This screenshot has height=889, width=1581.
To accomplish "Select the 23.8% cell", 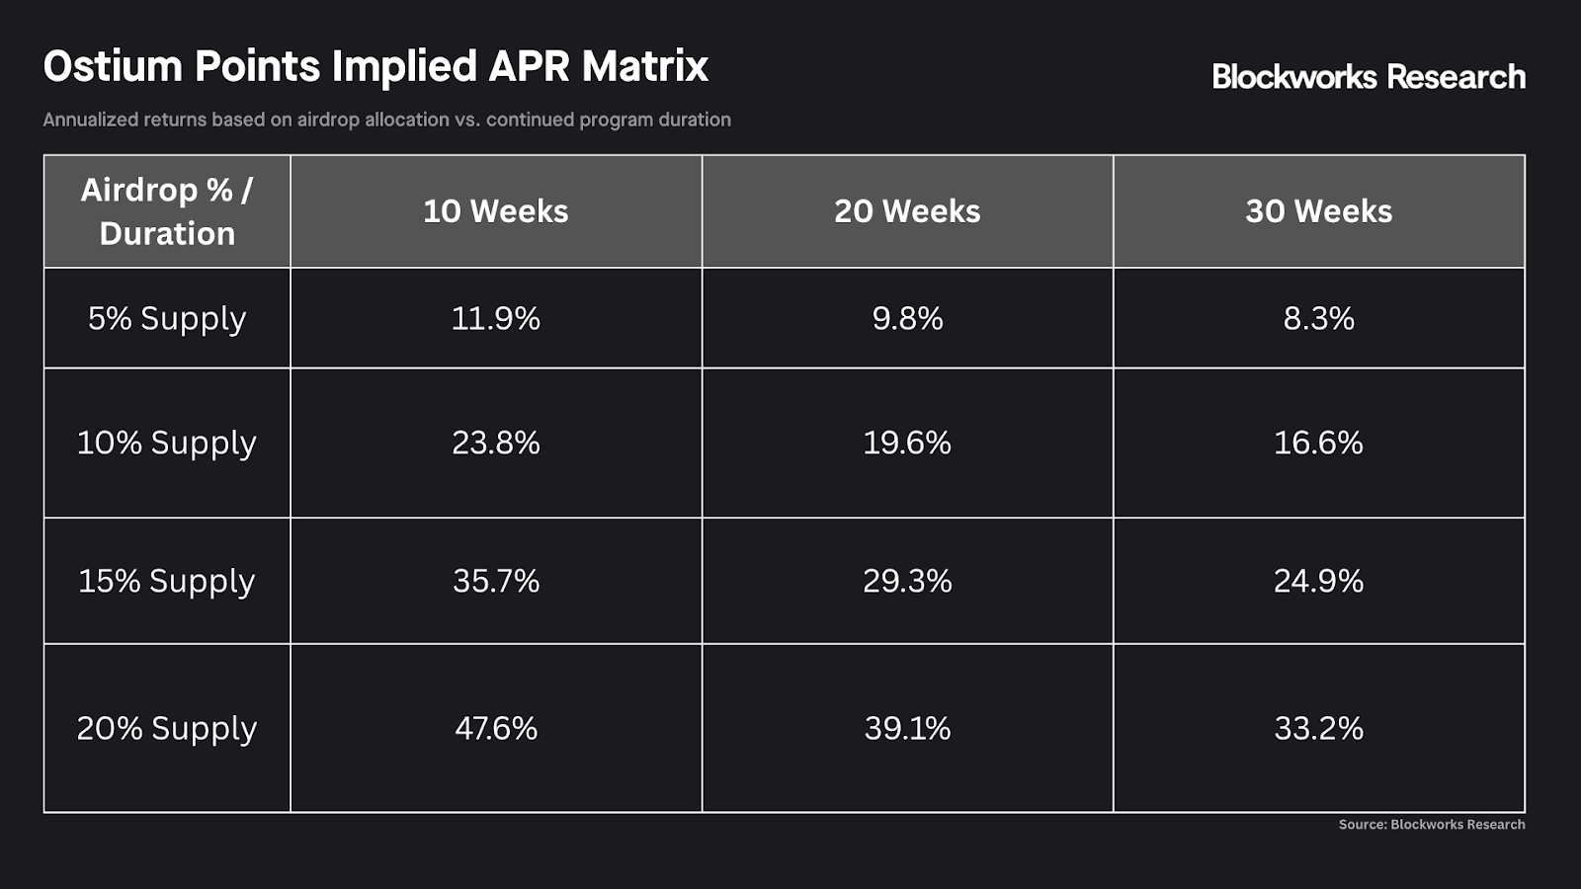I will [x=496, y=443].
